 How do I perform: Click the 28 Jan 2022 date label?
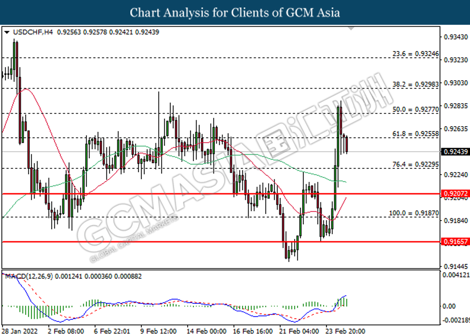coord(19,331)
